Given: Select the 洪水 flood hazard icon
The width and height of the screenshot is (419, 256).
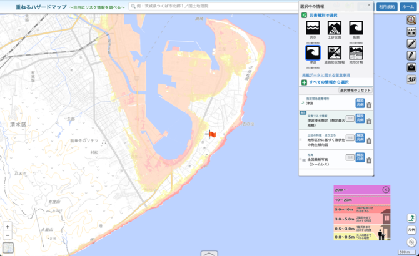Looking at the screenshot, I should coord(313,28).
